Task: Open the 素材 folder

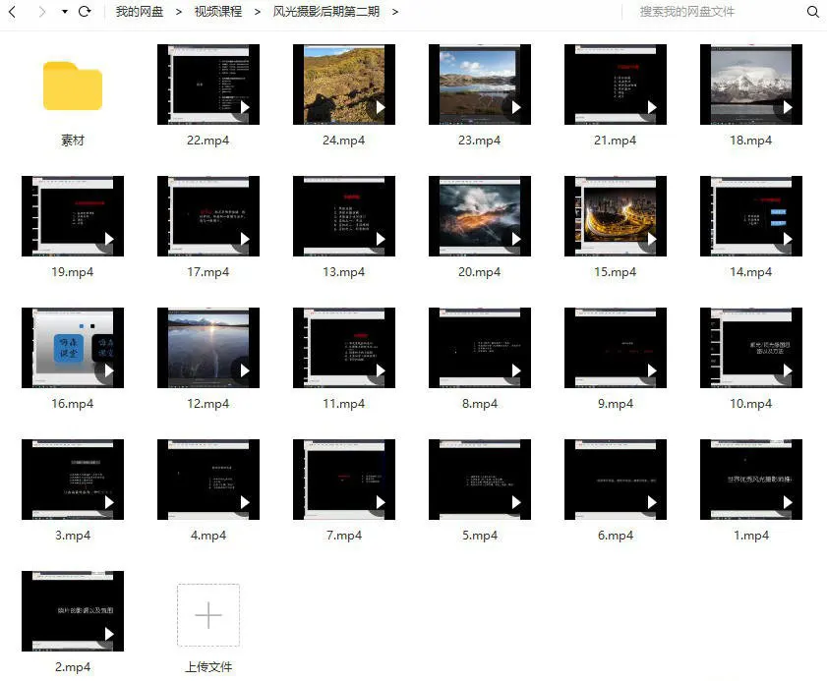Action: click(73, 86)
